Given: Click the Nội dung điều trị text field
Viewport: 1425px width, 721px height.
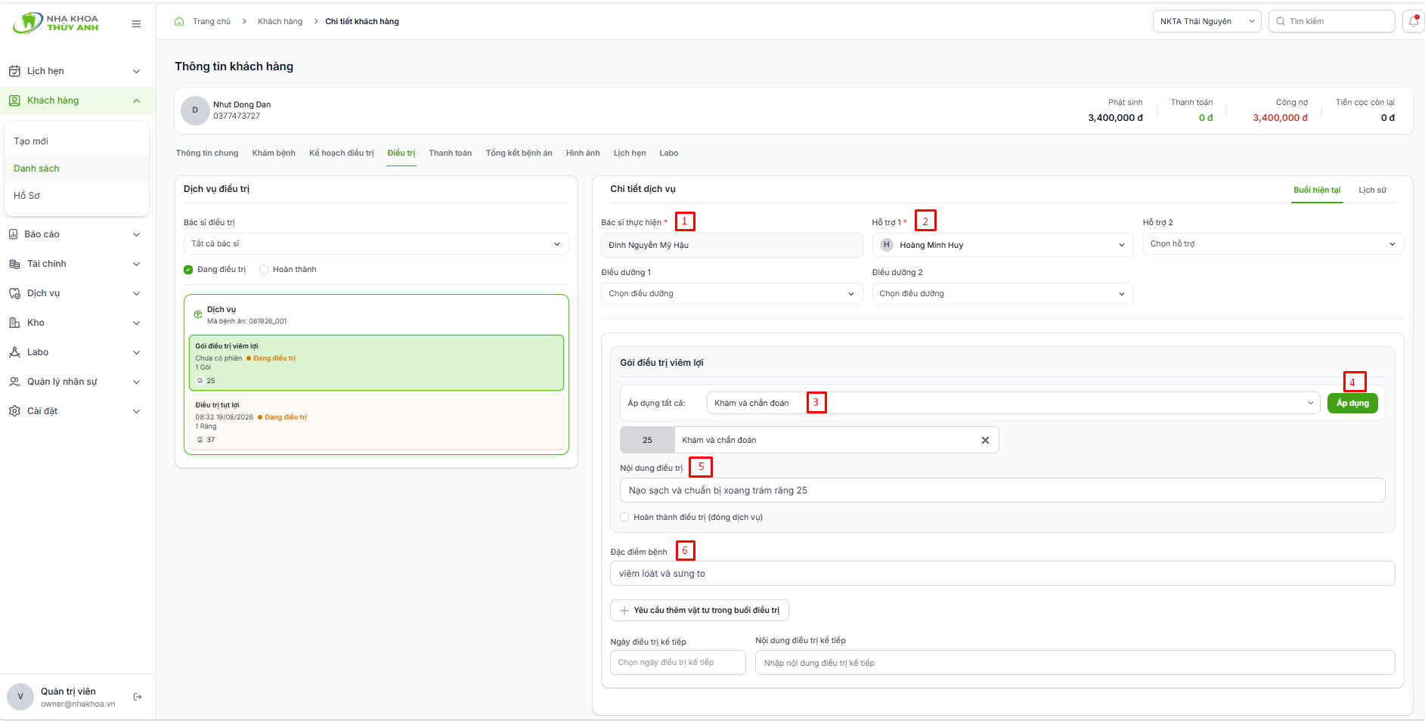Looking at the screenshot, I should pos(1002,490).
